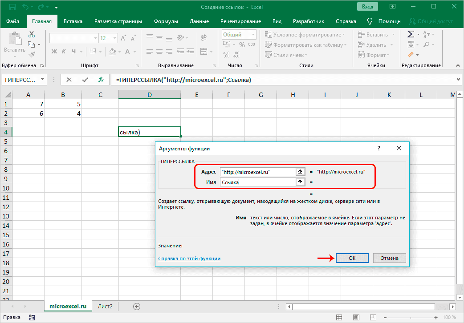The height and width of the screenshot is (323, 464).
Task: Open the Вставка ribbon tab
Action: coord(73,21)
